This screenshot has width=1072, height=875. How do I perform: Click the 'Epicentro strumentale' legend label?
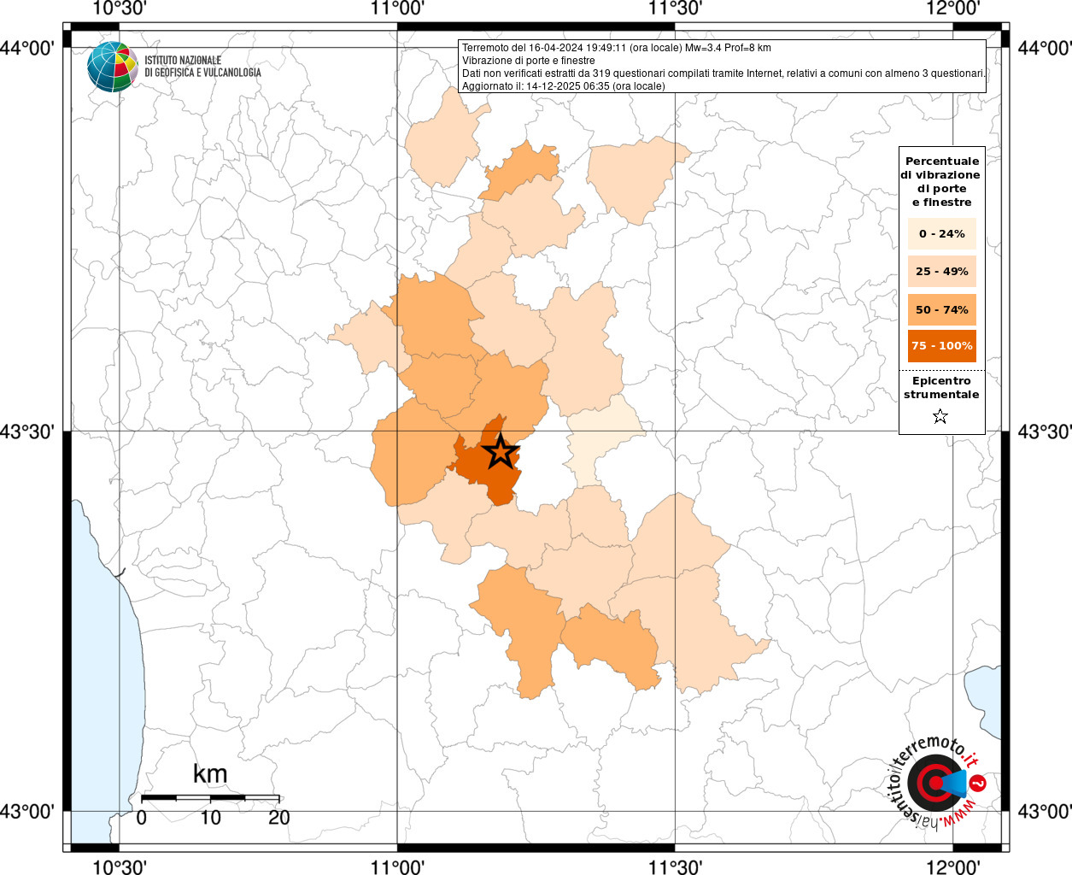941,387
